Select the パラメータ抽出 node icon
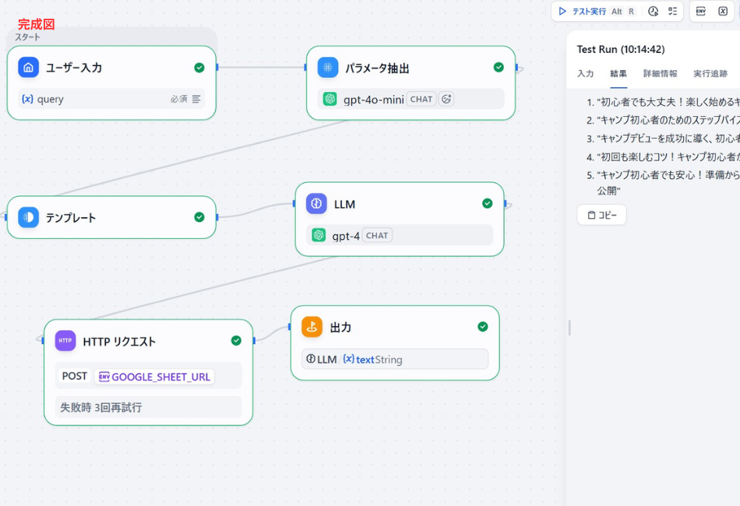 (x=328, y=68)
